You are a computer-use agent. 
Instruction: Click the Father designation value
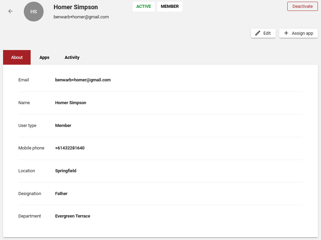61,193
